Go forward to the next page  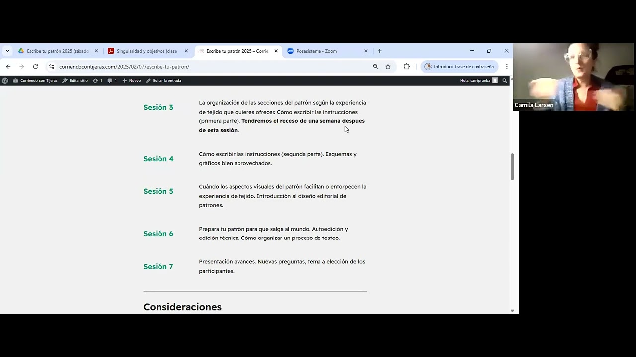tap(21, 66)
